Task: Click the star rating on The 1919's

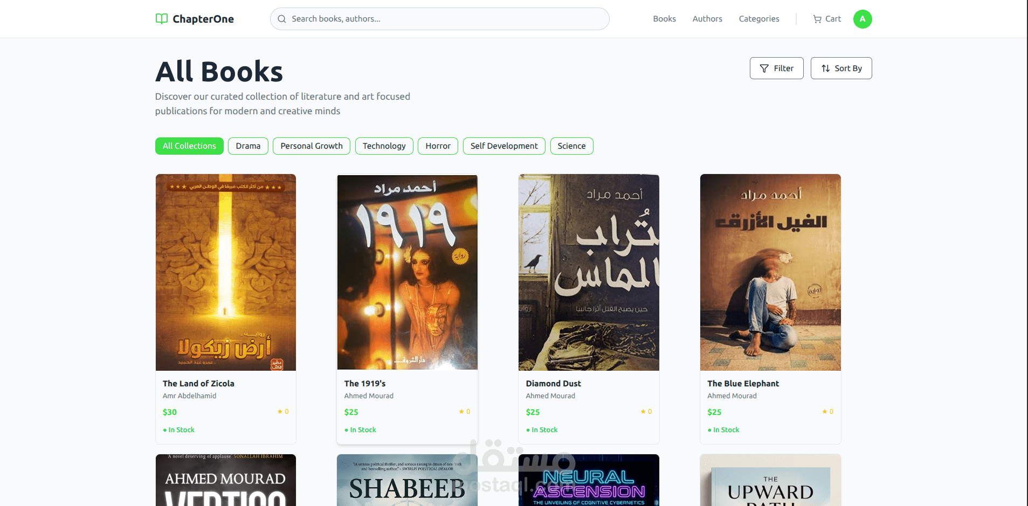Action: (465, 412)
